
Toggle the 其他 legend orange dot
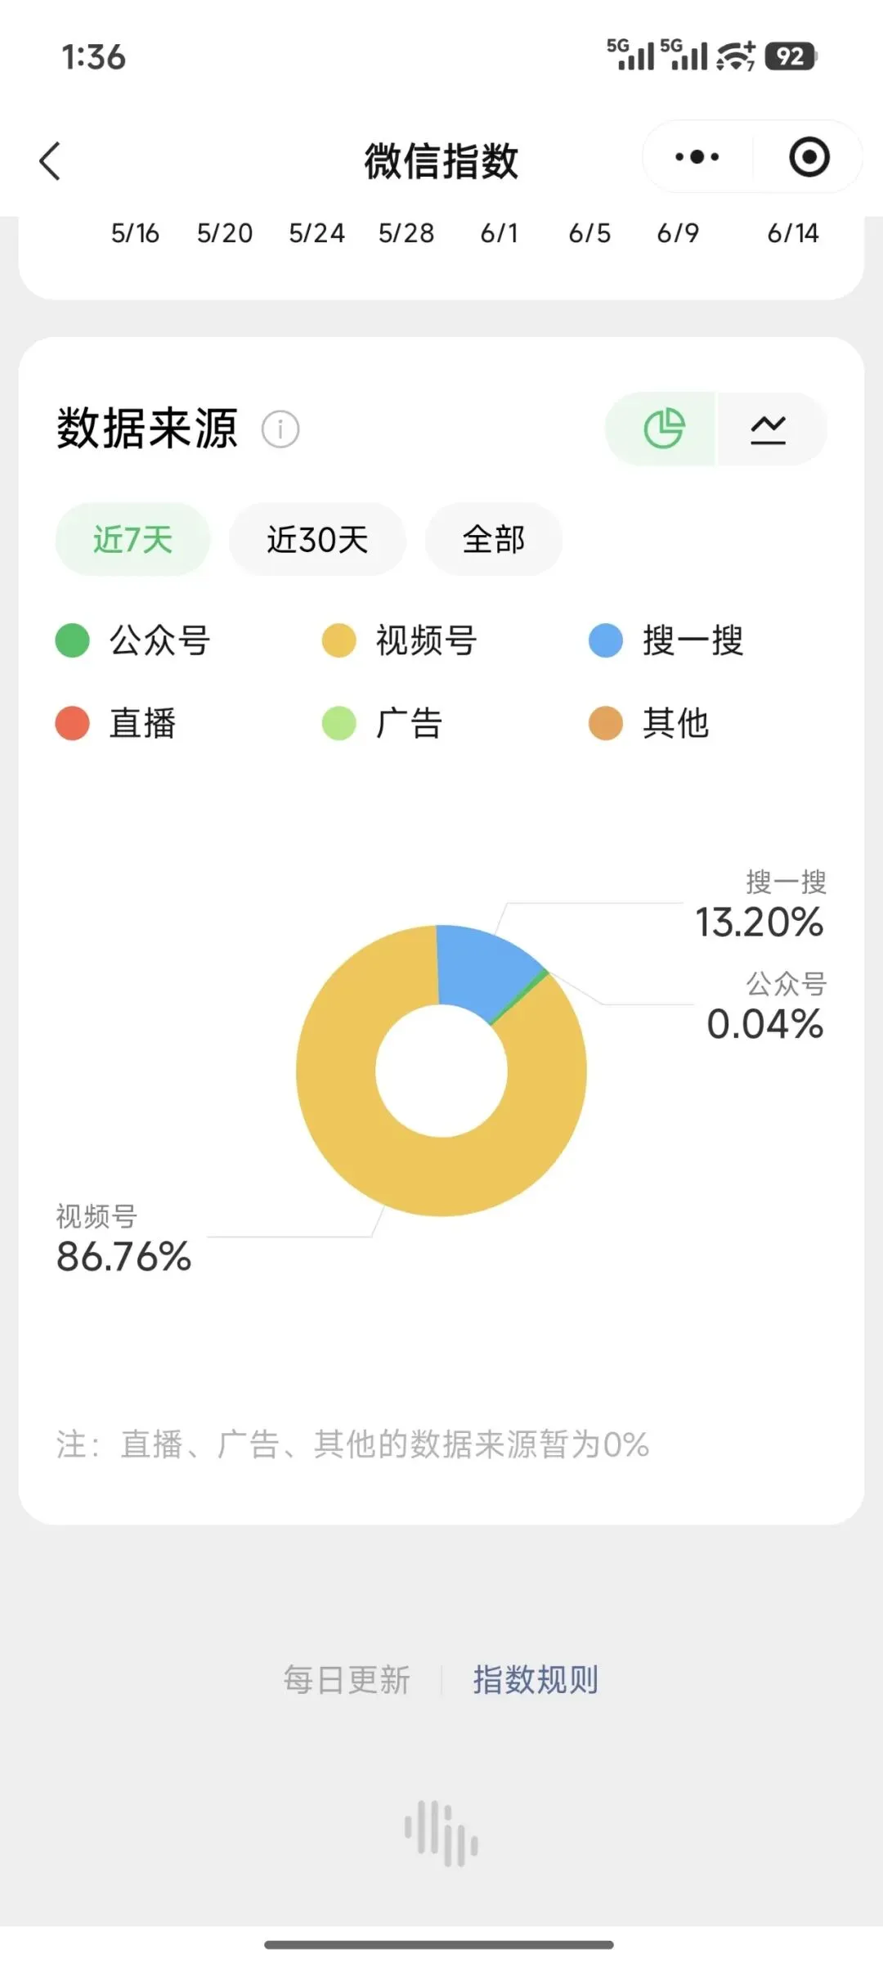point(606,723)
